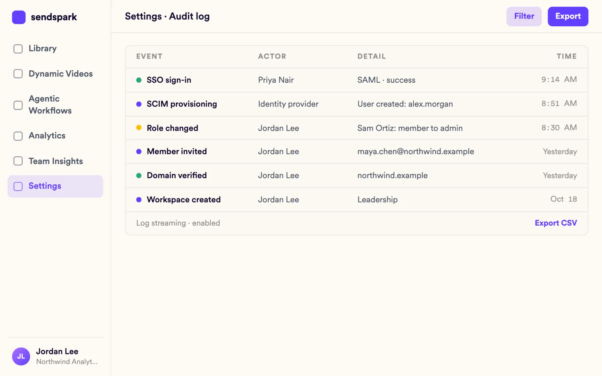
Task: Click the Oct 18 timestamp
Action: [564, 199]
